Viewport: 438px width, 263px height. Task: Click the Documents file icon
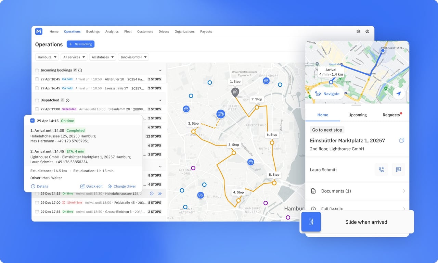313,191
